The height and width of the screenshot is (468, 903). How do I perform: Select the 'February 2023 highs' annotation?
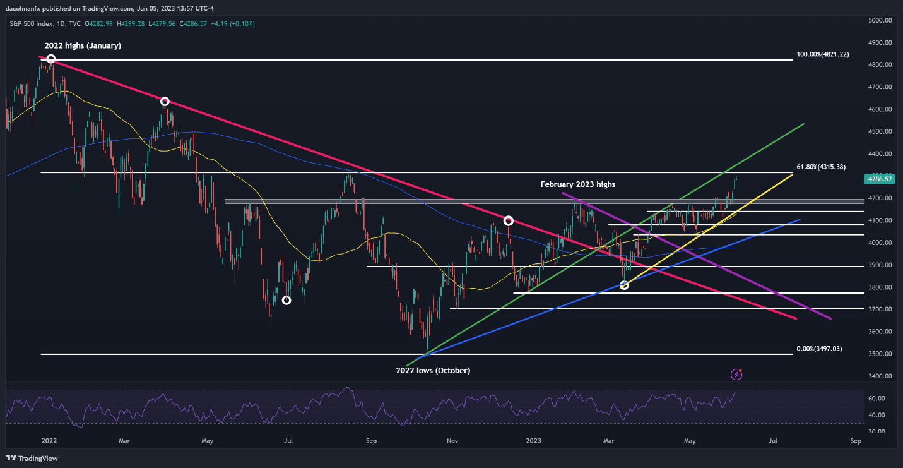point(577,184)
